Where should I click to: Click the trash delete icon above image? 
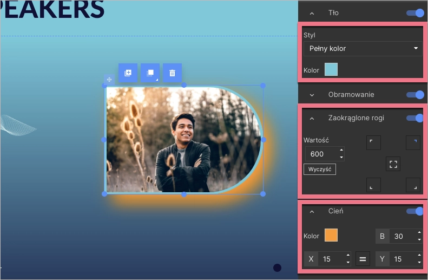(172, 73)
